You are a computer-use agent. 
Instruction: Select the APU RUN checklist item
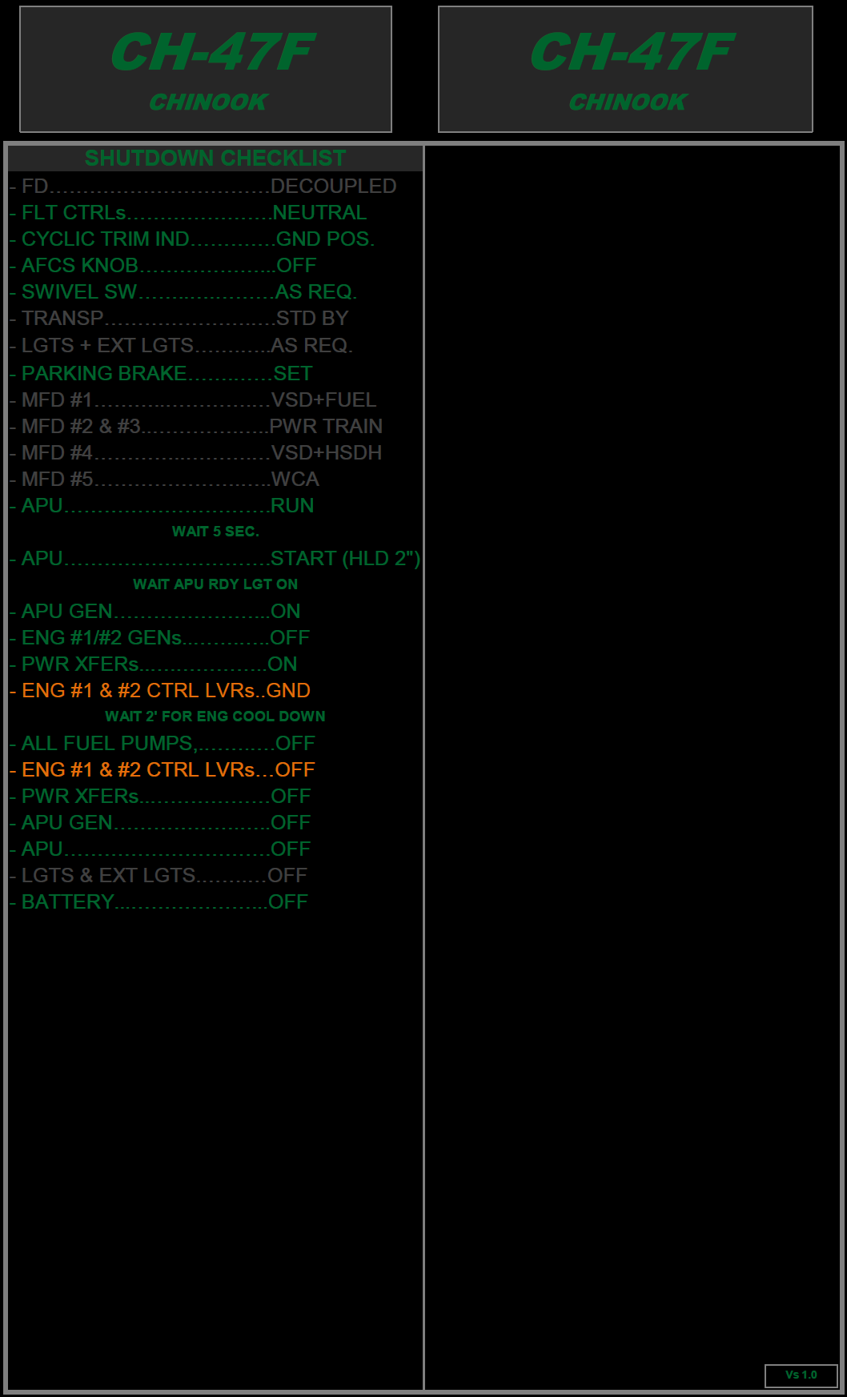(163, 505)
